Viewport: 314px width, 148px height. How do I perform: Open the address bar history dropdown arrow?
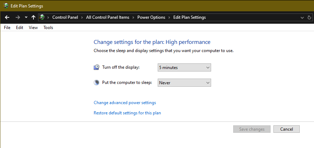(x=302, y=17)
